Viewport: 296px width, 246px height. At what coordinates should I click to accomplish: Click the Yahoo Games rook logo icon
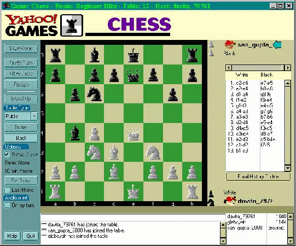72,26
